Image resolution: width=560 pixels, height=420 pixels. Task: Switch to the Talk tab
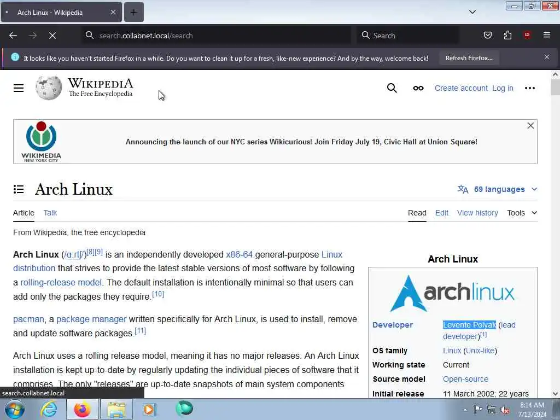click(x=50, y=213)
